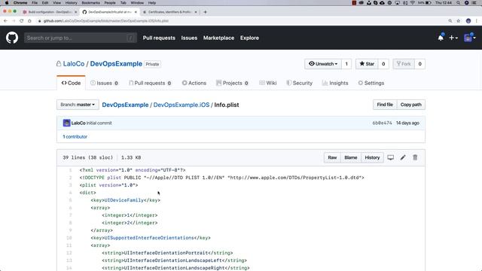Open the DevOpsExample repository title link
482x271 pixels.
click(x=116, y=64)
